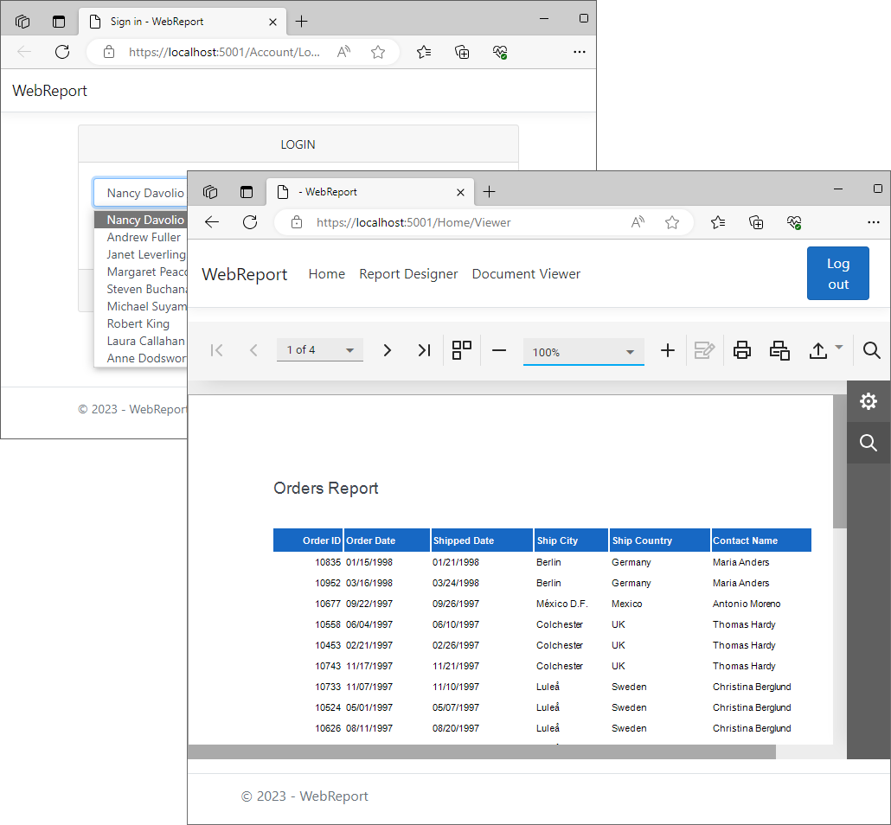This screenshot has width=891, height=825.
Task: Click the Viewer window address bar URL
Action: click(413, 223)
